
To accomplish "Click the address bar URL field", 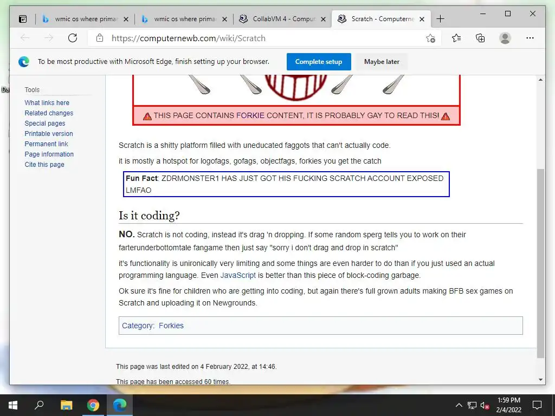I will tap(266, 38).
